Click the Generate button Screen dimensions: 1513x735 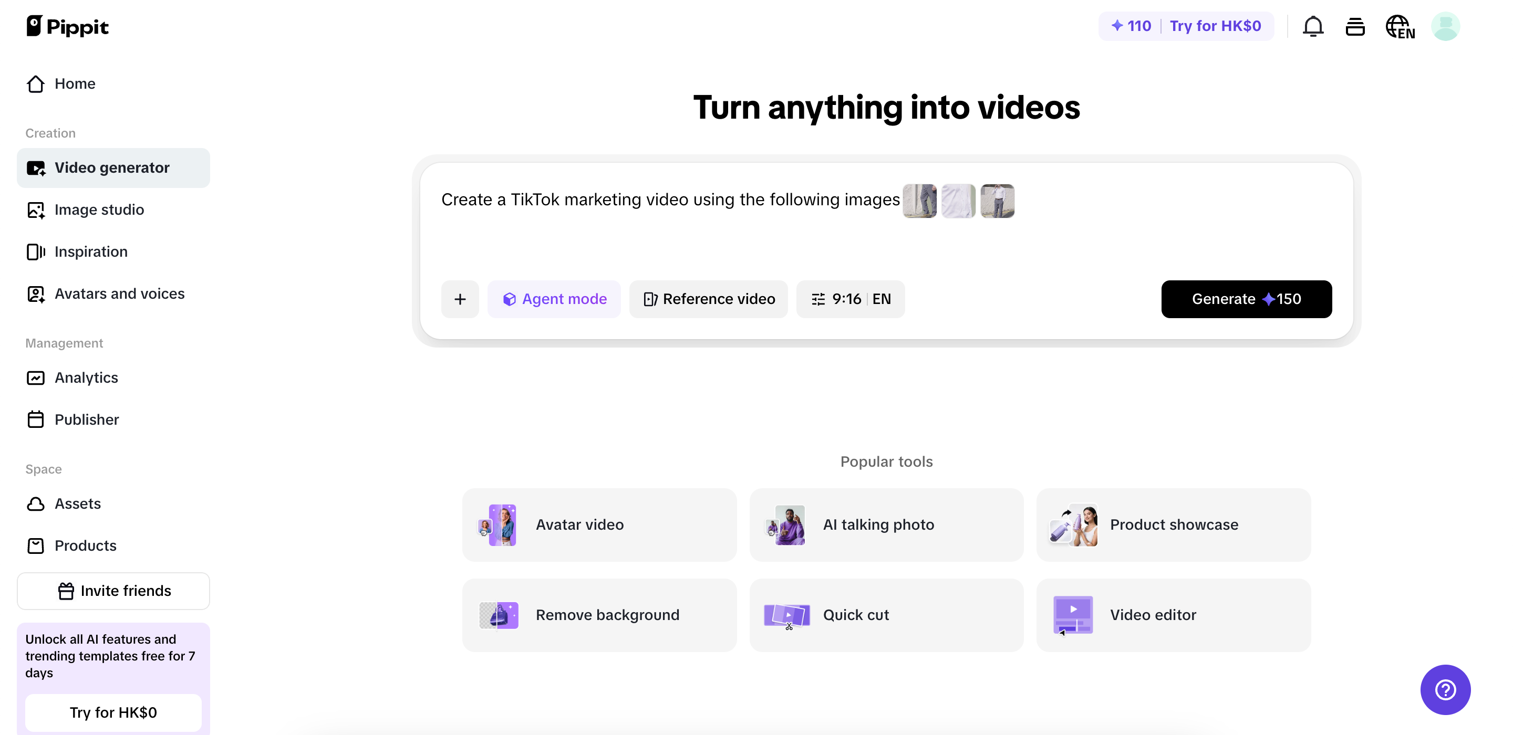[x=1246, y=299]
